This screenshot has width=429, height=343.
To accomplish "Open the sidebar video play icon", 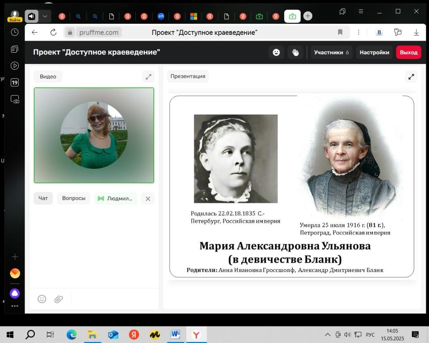I will click(x=14, y=66).
